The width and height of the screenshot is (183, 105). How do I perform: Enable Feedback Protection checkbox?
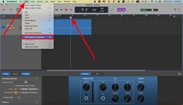coord(20,92)
